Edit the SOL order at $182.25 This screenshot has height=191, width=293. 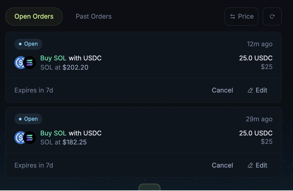[257, 165]
